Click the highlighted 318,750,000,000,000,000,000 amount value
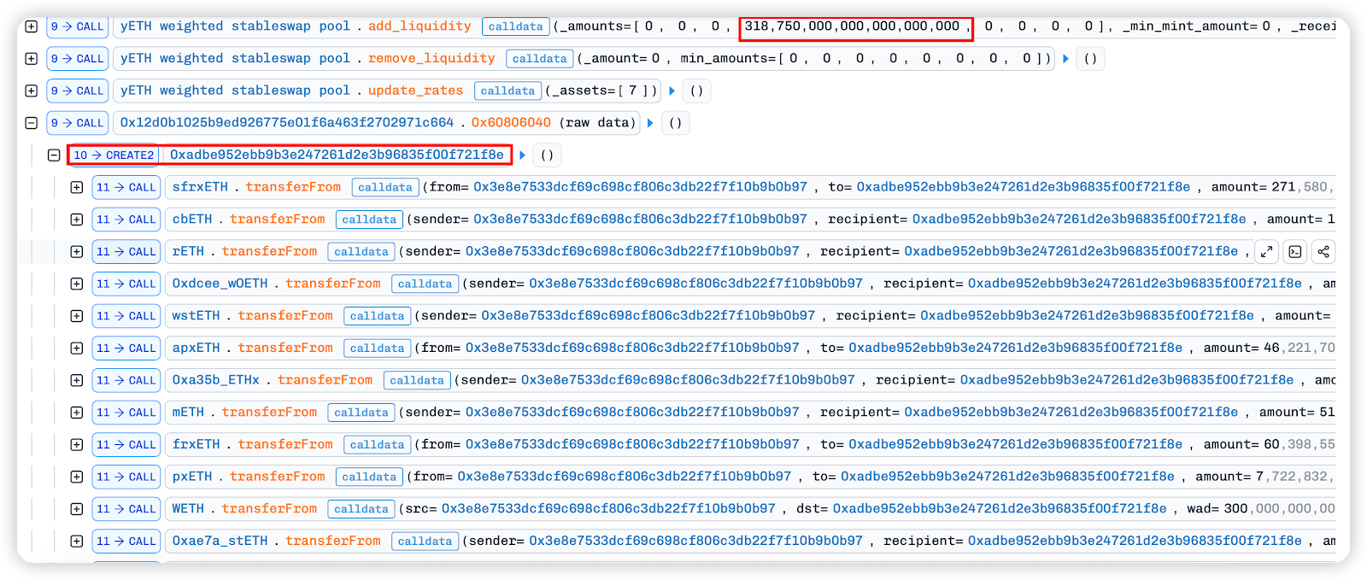1367x580 pixels. point(854,26)
